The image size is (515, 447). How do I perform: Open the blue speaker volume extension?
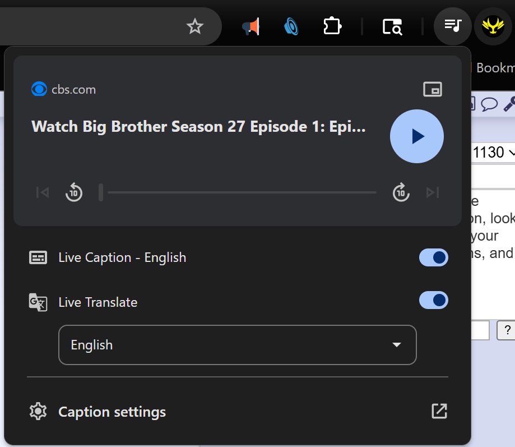(x=291, y=26)
